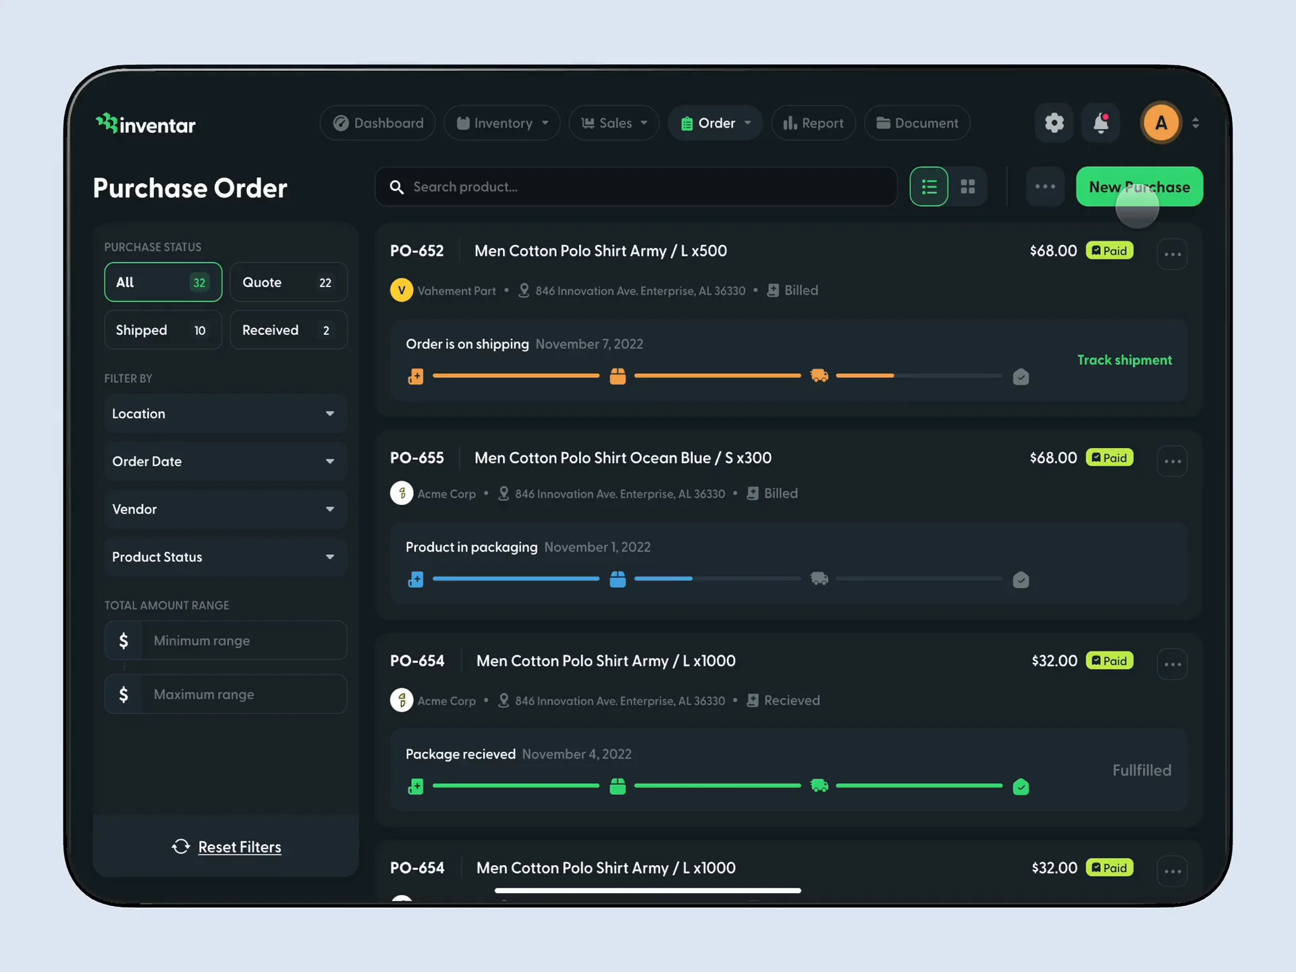Expand the Order Date filter dropdown
The width and height of the screenshot is (1296, 972).
(225, 462)
